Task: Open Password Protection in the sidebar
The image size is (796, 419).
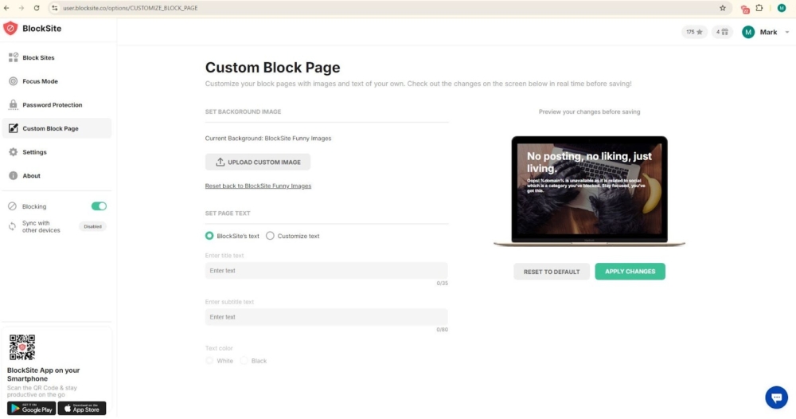Action: [52, 105]
